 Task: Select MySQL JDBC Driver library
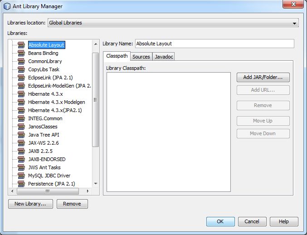click(49, 176)
